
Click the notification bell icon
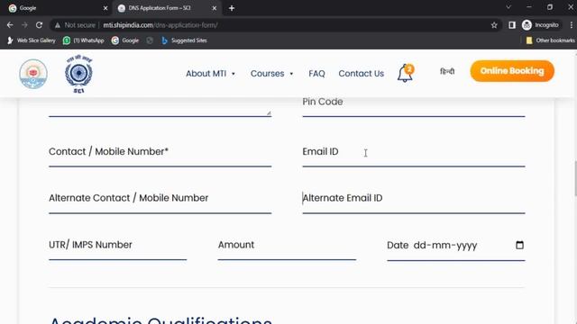point(405,73)
